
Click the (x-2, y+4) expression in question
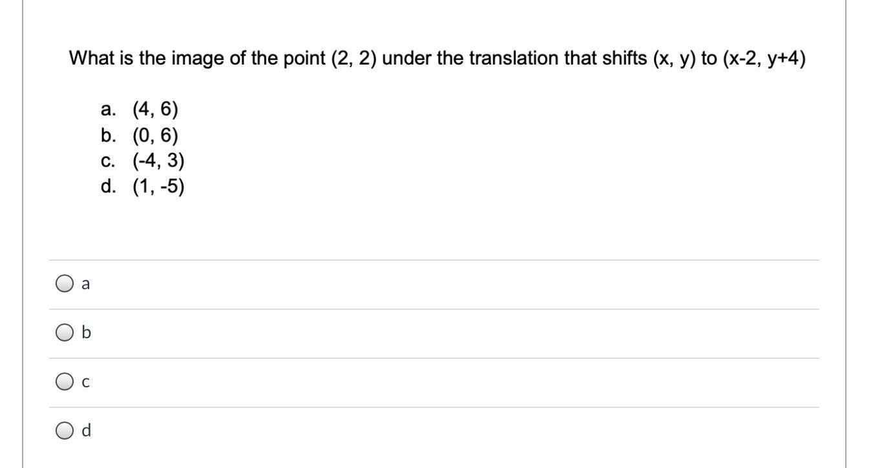click(764, 59)
